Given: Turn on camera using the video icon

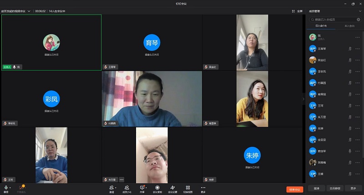Looking at the screenshot, I should click(x=21, y=187).
